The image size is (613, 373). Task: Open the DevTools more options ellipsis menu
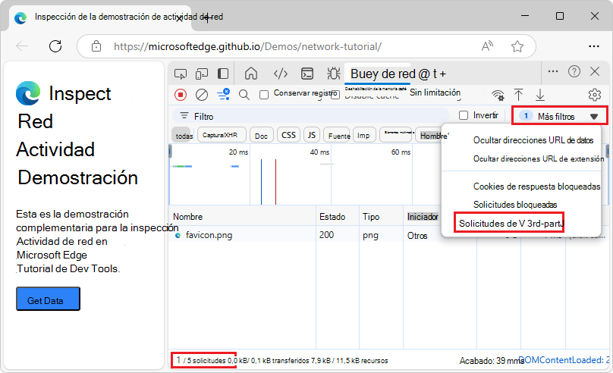pos(552,71)
